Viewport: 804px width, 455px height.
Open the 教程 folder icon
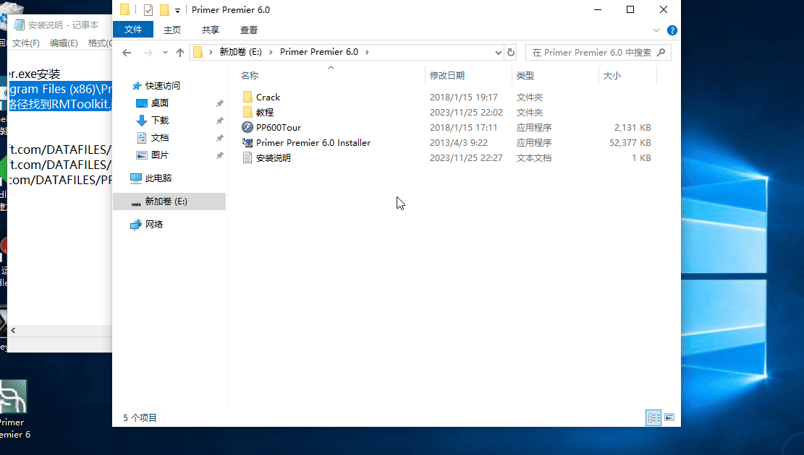click(x=247, y=112)
